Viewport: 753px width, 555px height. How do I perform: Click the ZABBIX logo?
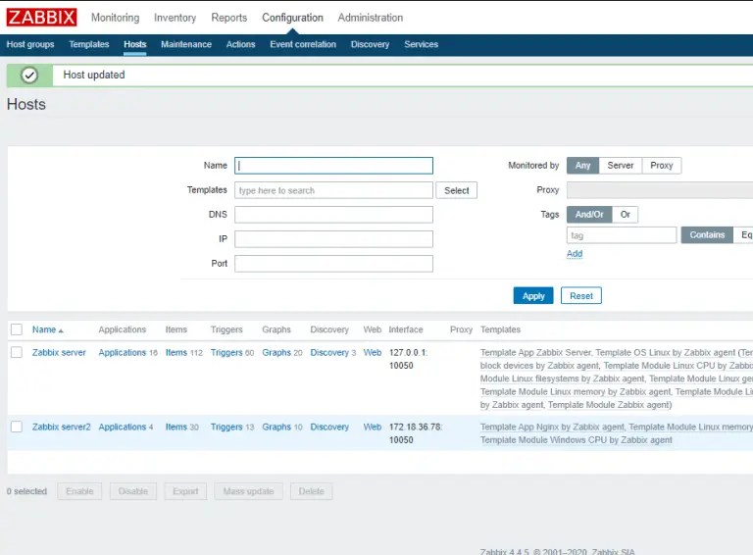click(41, 18)
